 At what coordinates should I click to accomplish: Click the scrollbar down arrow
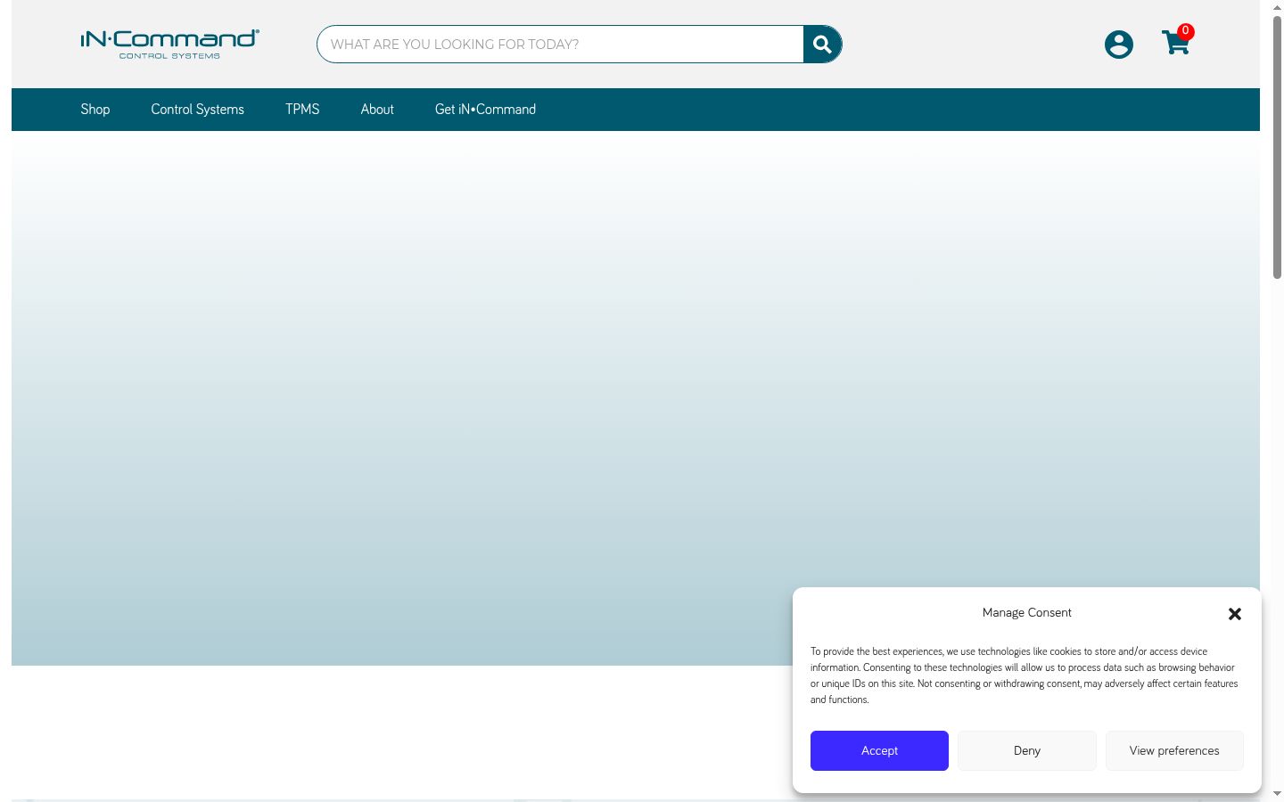1278,794
